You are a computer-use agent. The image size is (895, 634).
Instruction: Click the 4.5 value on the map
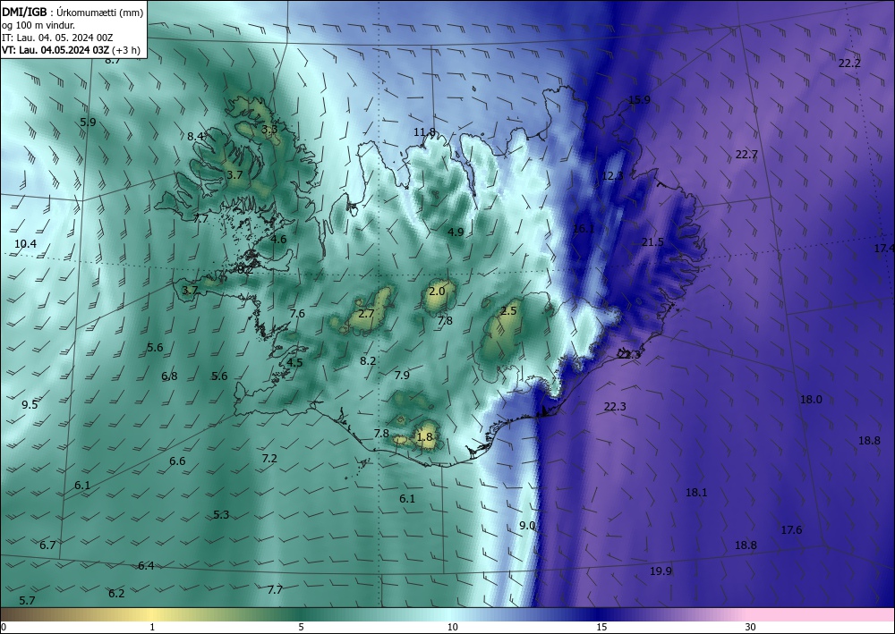tap(294, 363)
